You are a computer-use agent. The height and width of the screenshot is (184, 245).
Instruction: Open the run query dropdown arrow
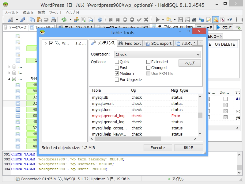(163, 20)
